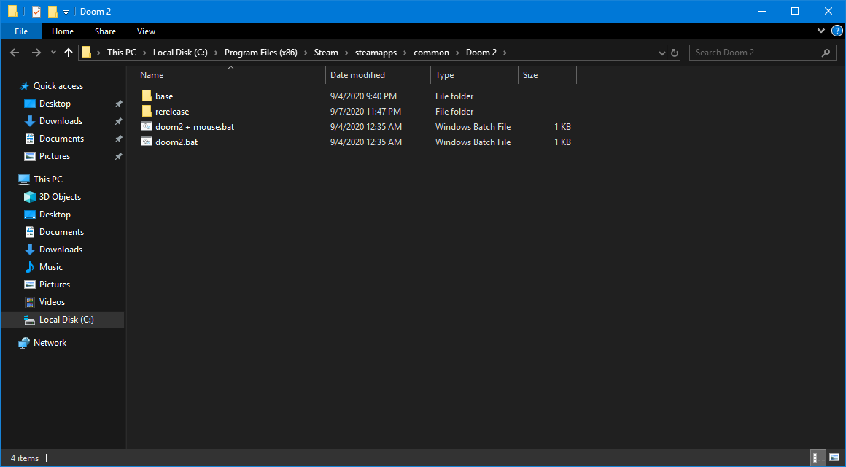Select the base folder

point(164,96)
